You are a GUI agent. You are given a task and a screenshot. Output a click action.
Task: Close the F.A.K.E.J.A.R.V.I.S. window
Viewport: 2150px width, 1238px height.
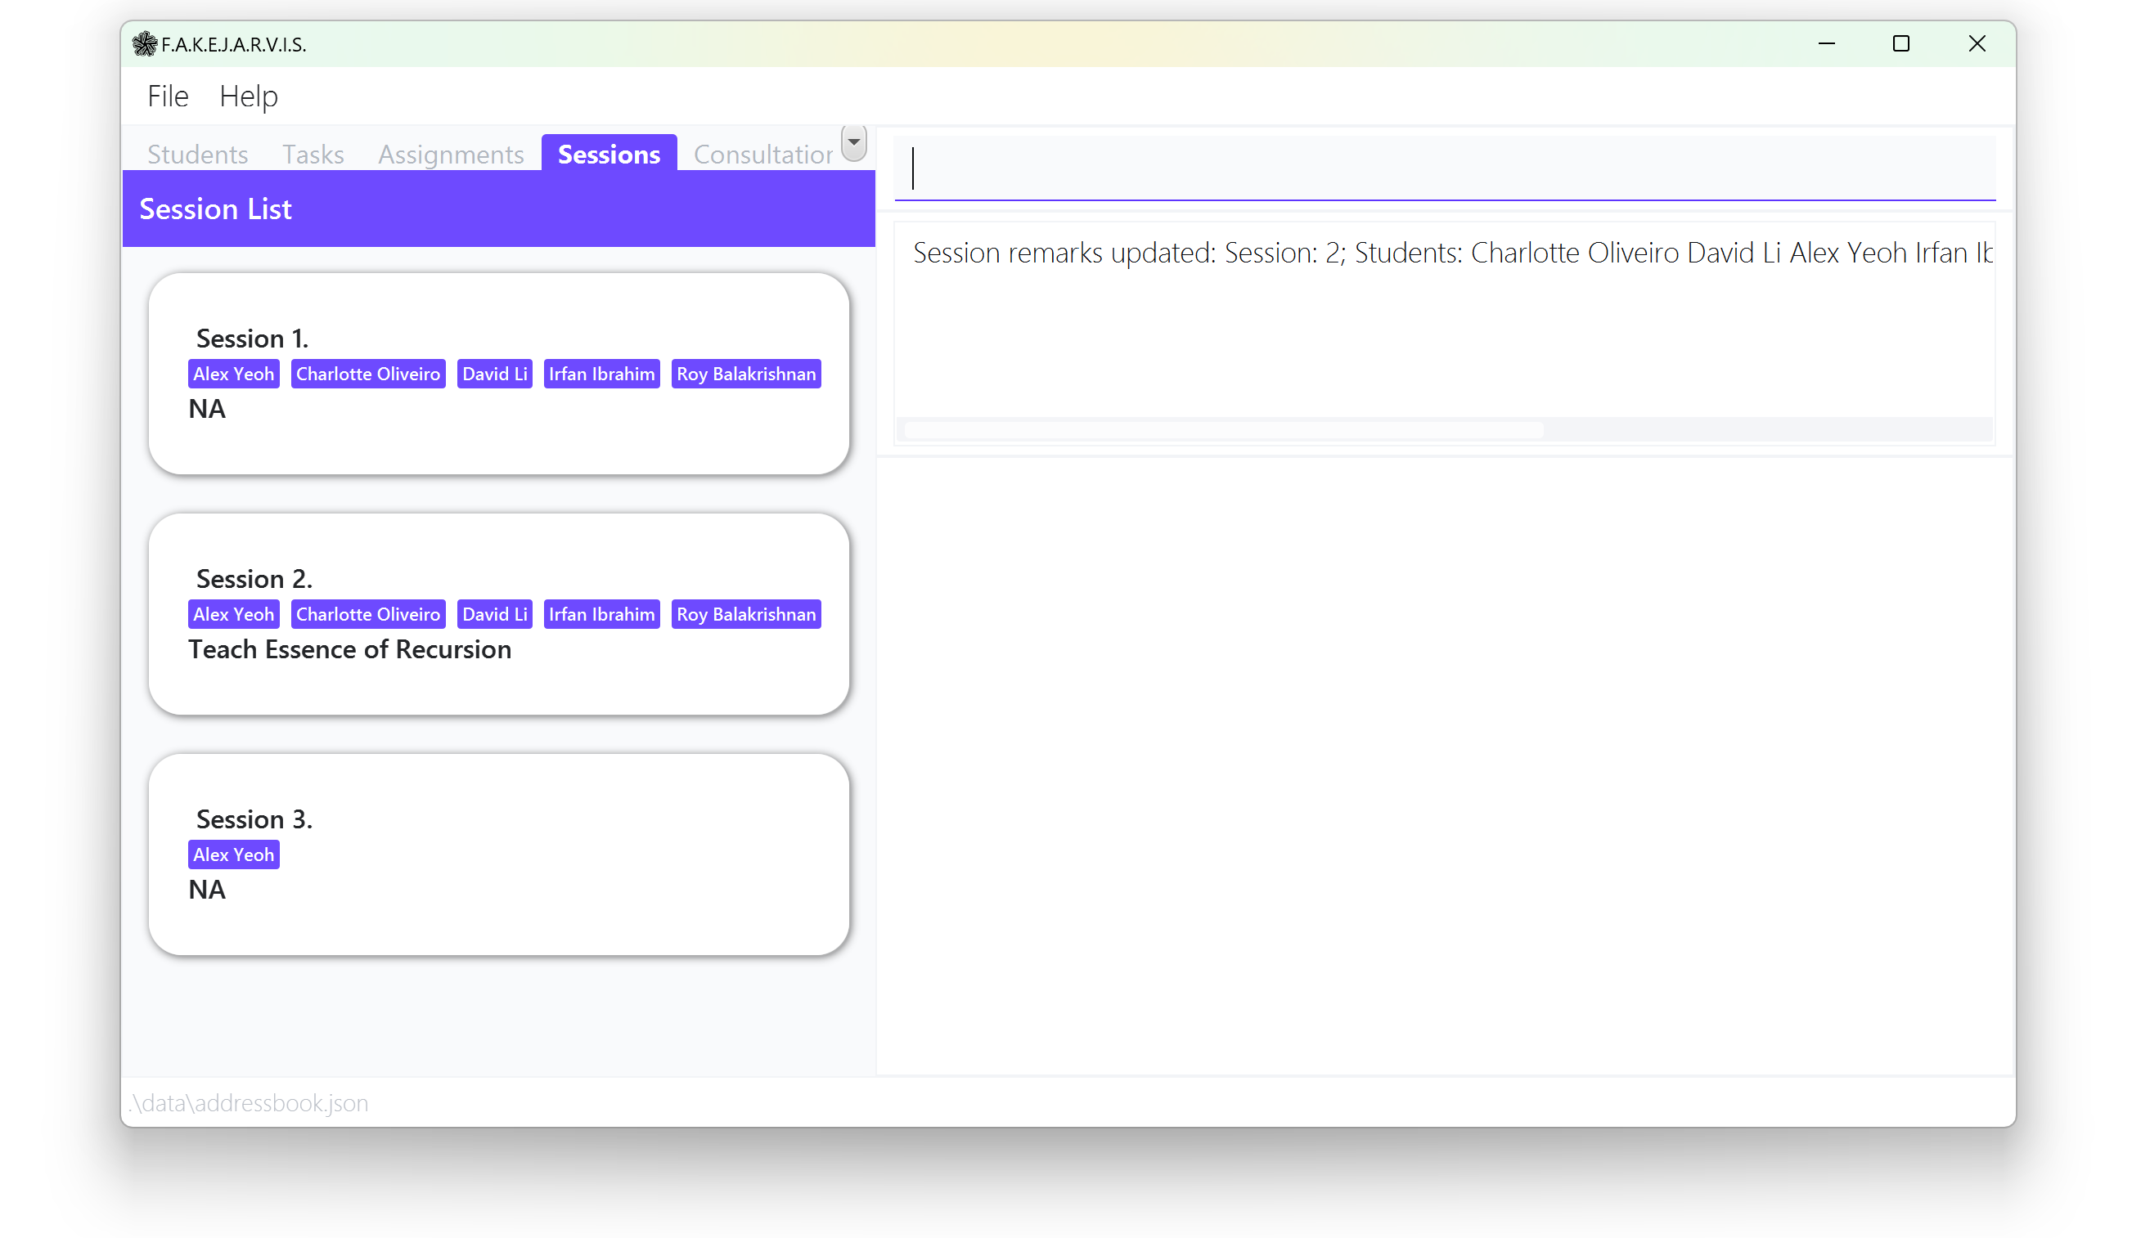click(1977, 43)
